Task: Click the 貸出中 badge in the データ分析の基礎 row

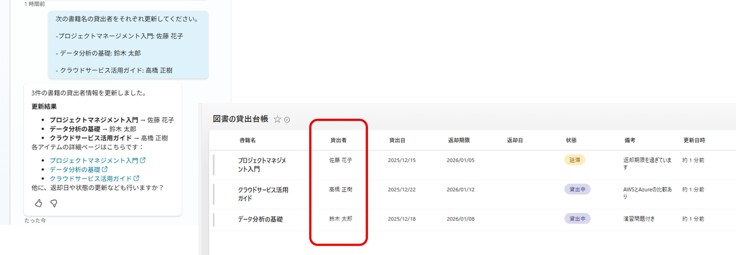Action: pyautogui.click(x=577, y=218)
